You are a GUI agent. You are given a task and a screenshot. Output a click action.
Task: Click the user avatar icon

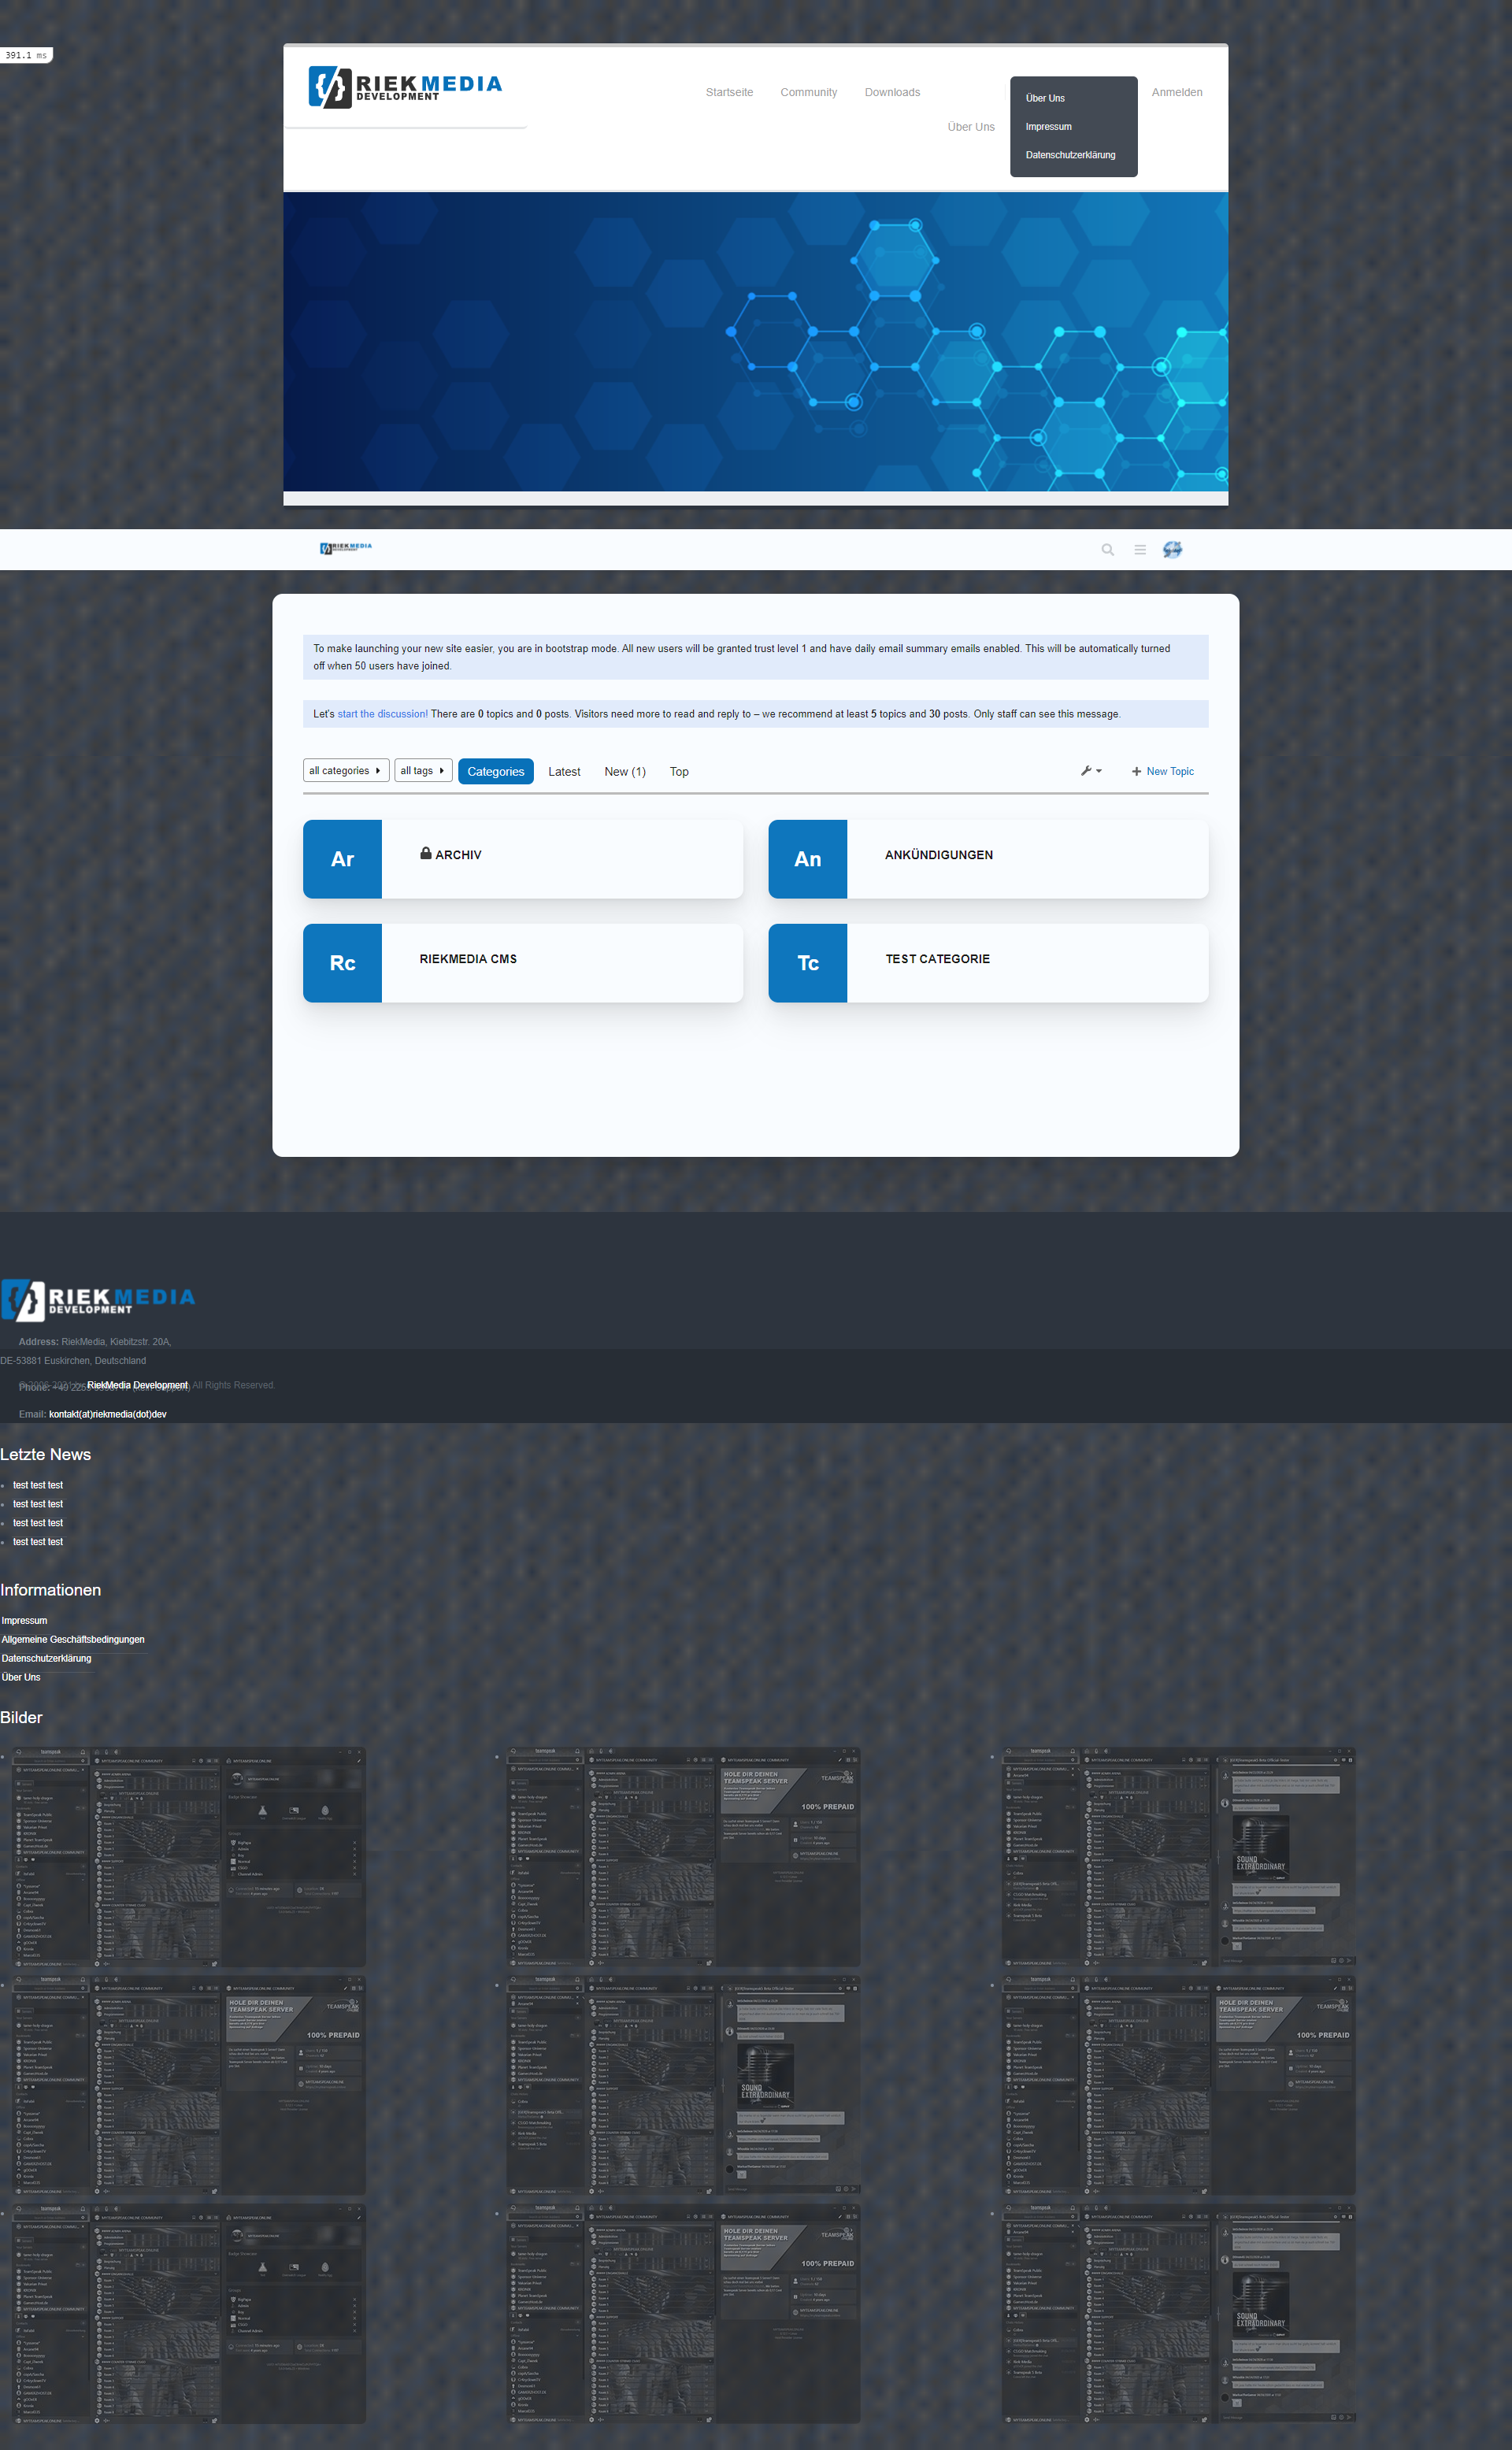(1172, 550)
